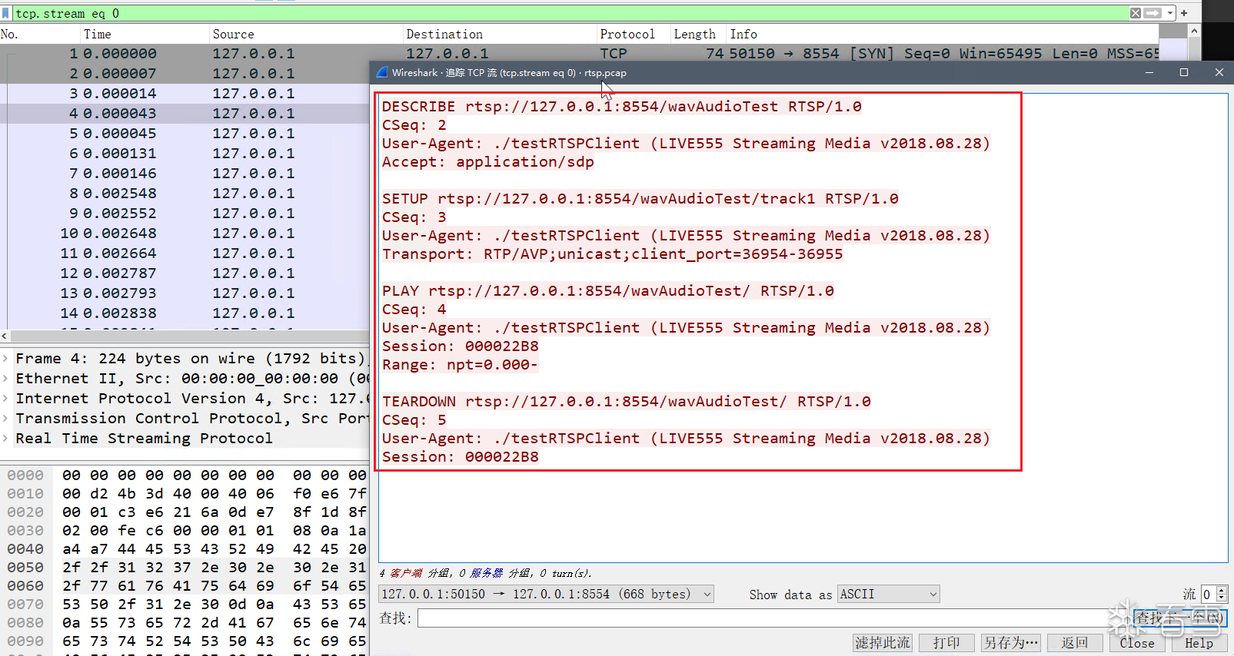Expand the Frame 4 details tree

[x=5, y=359]
